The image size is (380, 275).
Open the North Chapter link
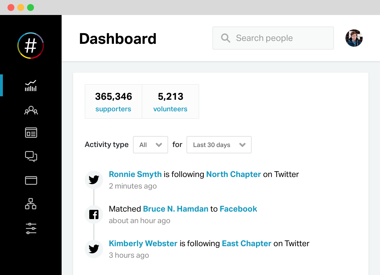(233, 174)
